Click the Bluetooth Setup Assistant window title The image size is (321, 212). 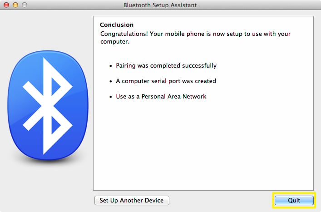160,5
